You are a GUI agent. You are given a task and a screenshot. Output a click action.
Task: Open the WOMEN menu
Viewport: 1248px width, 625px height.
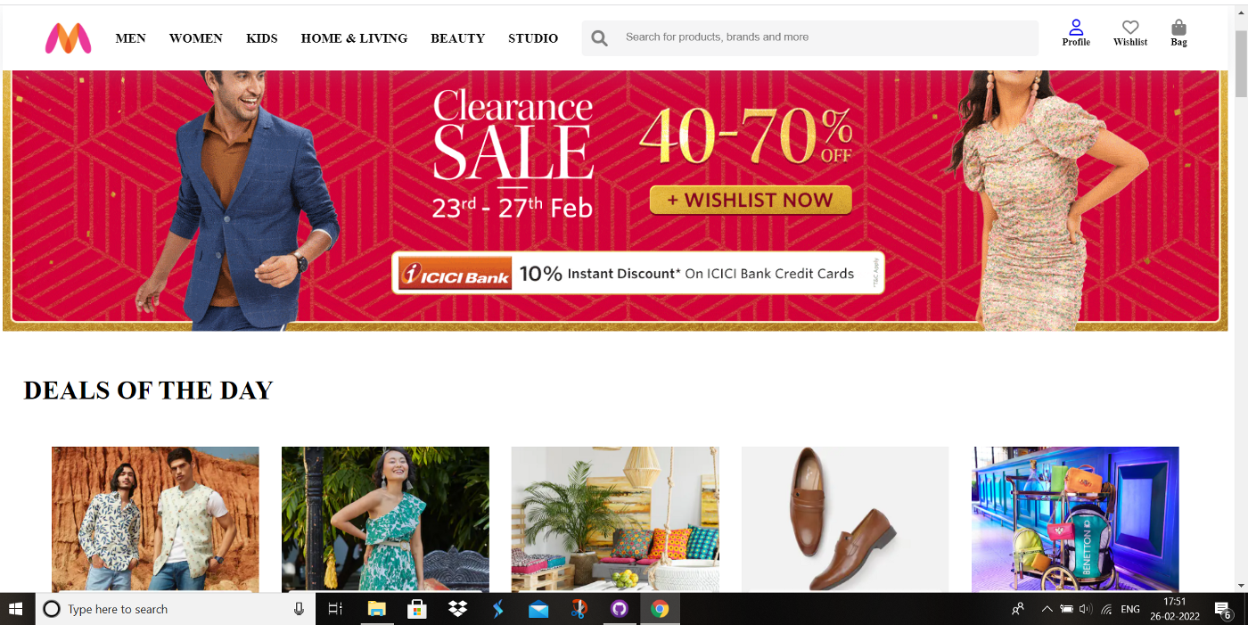click(196, 38)
